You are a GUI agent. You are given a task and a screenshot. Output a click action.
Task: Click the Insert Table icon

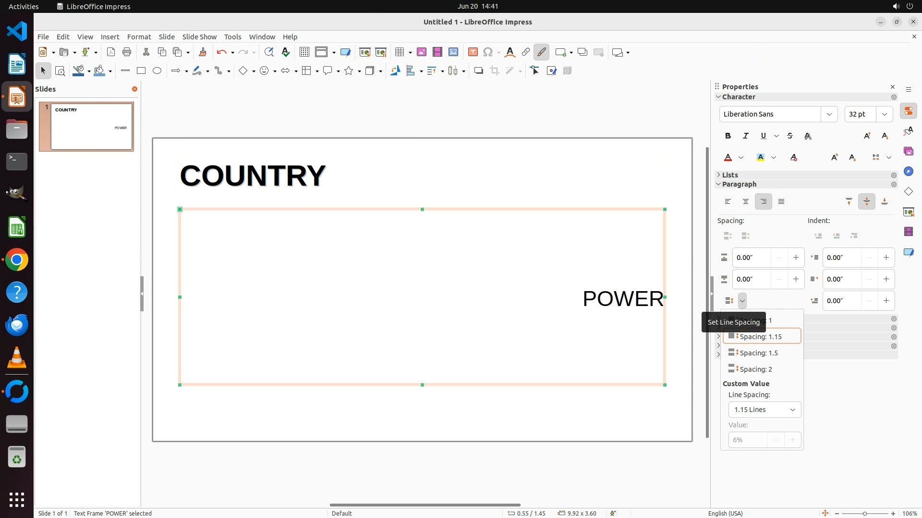click(x=399, y=52)
